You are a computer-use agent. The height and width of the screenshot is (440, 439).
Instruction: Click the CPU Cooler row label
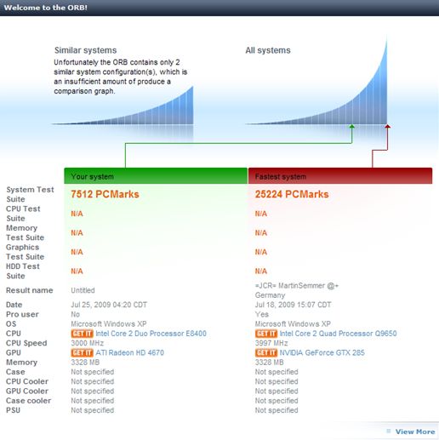coord(27,381)
